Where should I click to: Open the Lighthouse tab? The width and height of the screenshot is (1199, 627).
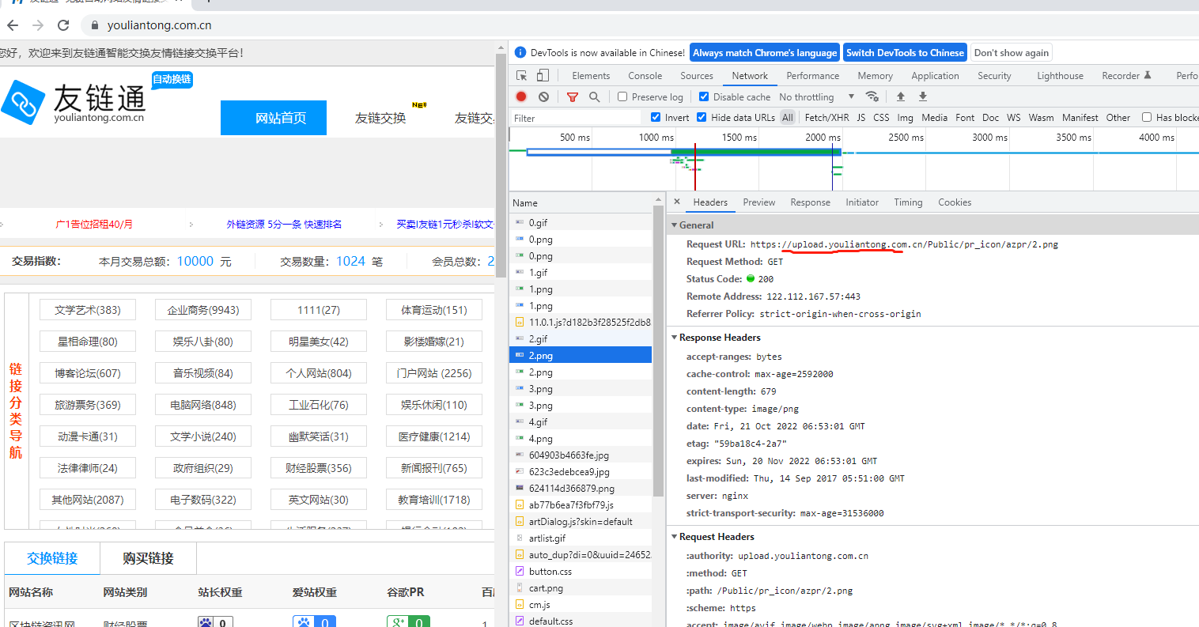click(x=1060, y=76)
